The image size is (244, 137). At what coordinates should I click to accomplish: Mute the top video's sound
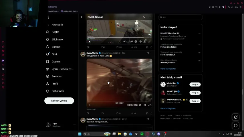pos(140,41)
